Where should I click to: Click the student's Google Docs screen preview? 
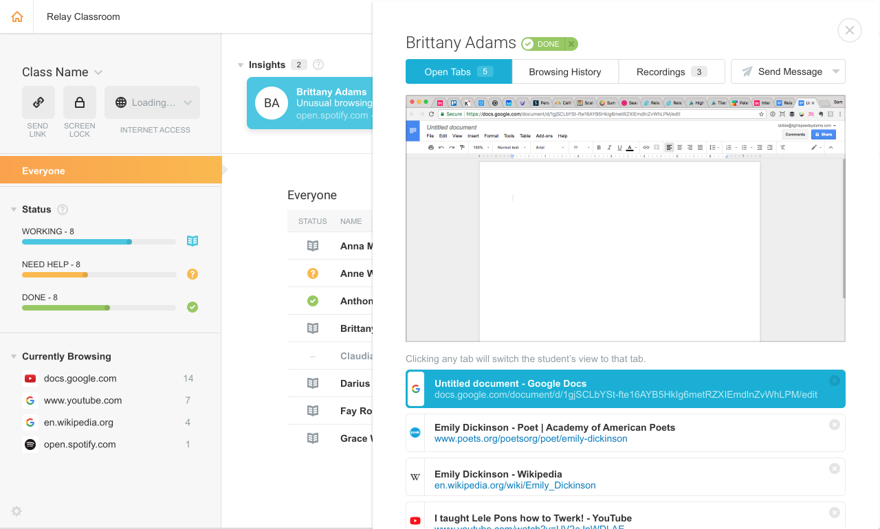click(x=625, y=227)
